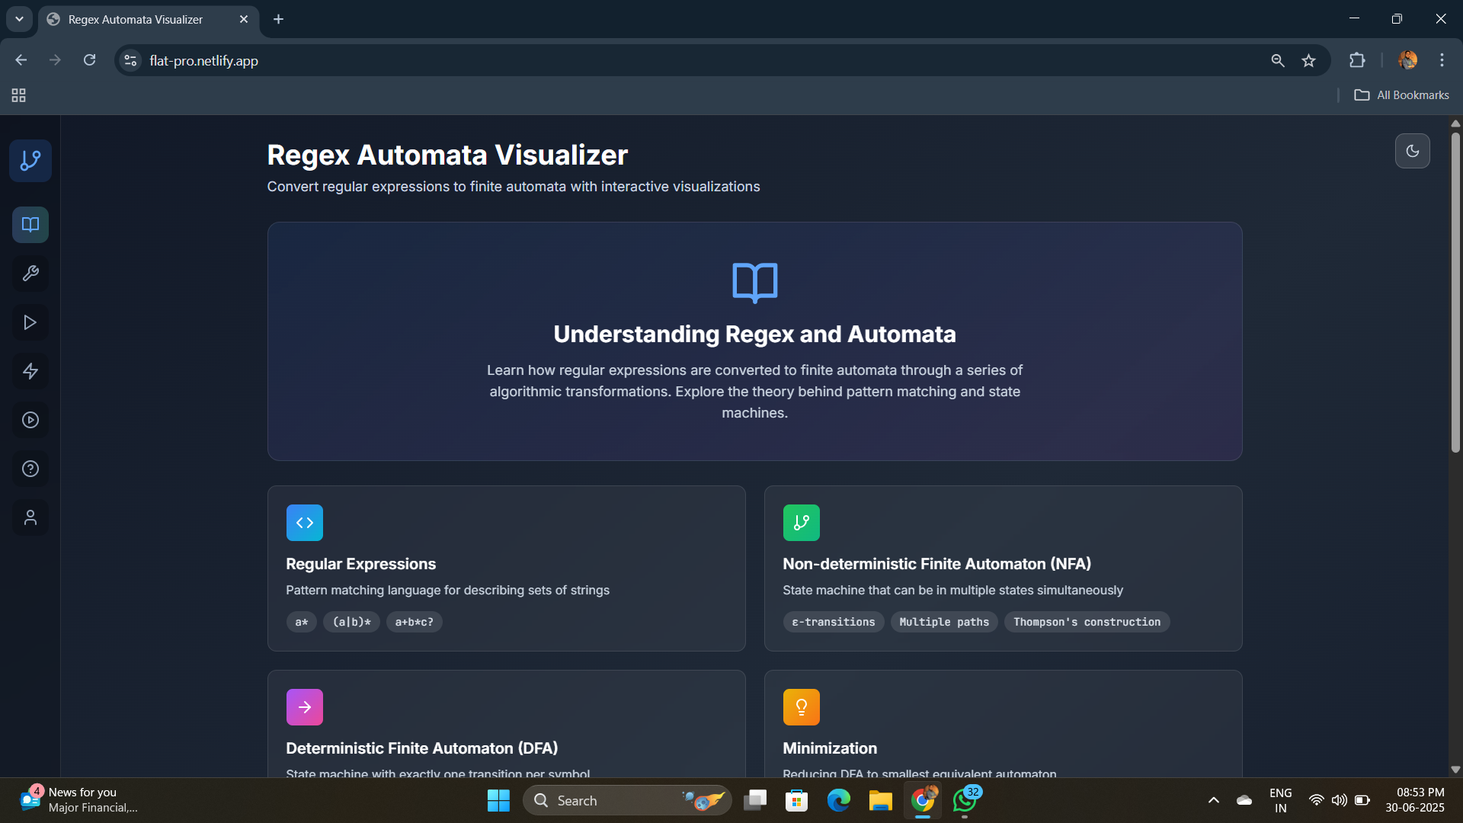1463x823 pixels.
Task: Click the user profile sidebar icon
Action: pyautogui.click(x=30, y=517)
